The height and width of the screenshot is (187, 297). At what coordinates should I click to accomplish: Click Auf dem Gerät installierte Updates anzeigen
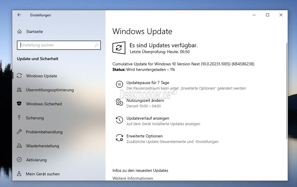point(163,124)
